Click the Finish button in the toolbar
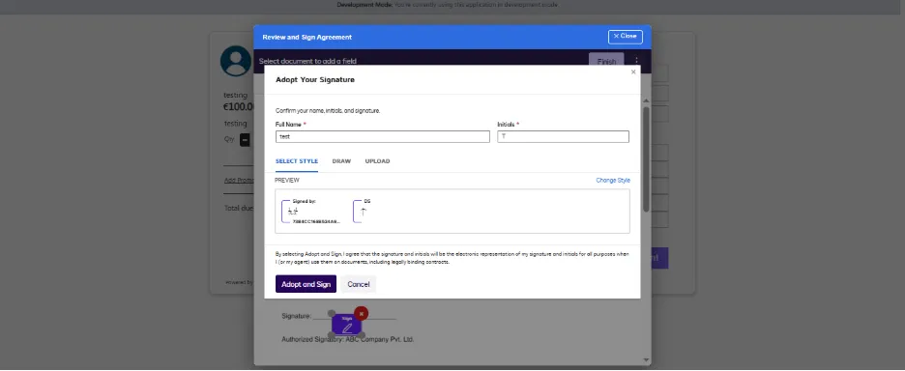Image resolution: width=905 pixels, height=371 pixels. point(606,62)
